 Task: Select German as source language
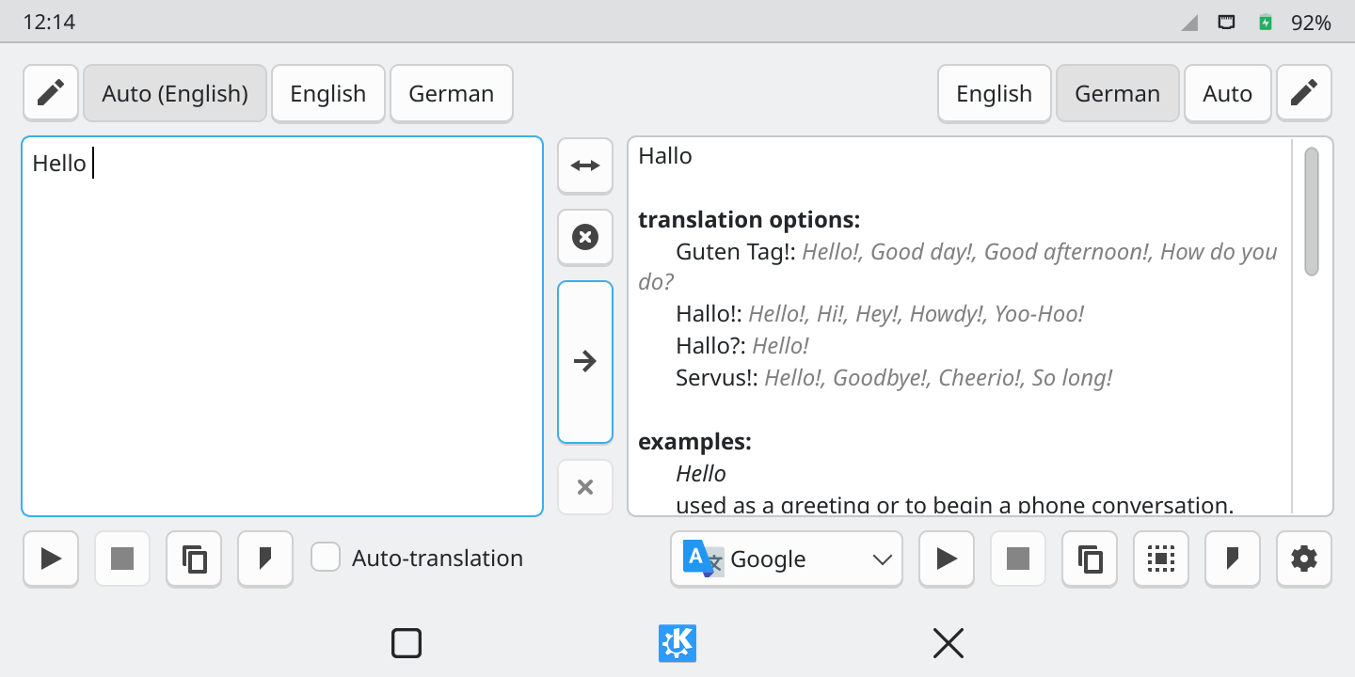(x=451, y=93)
